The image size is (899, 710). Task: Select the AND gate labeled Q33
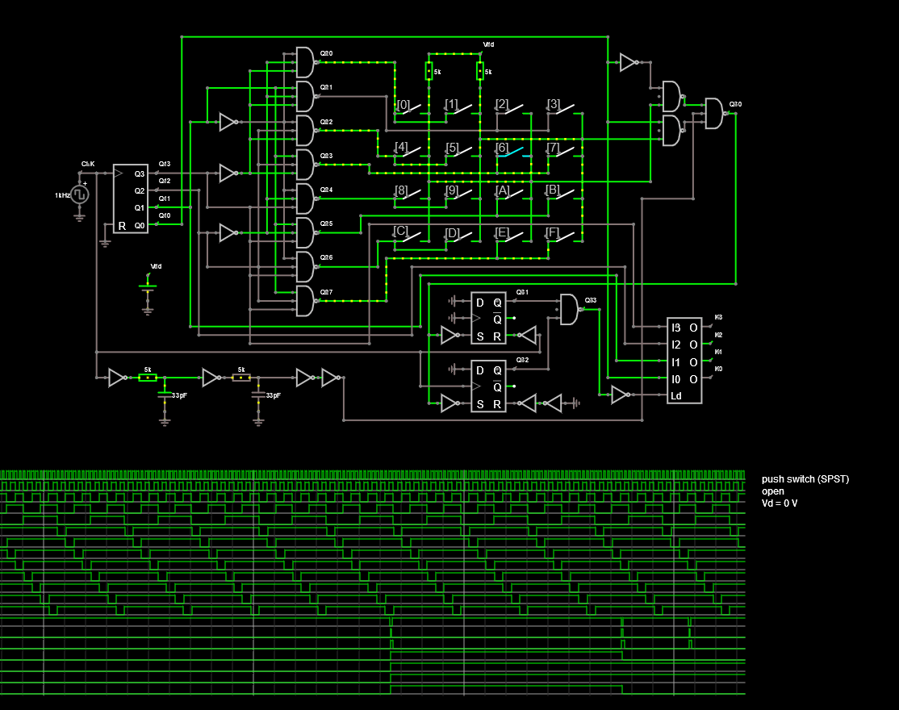click(569, 309)
